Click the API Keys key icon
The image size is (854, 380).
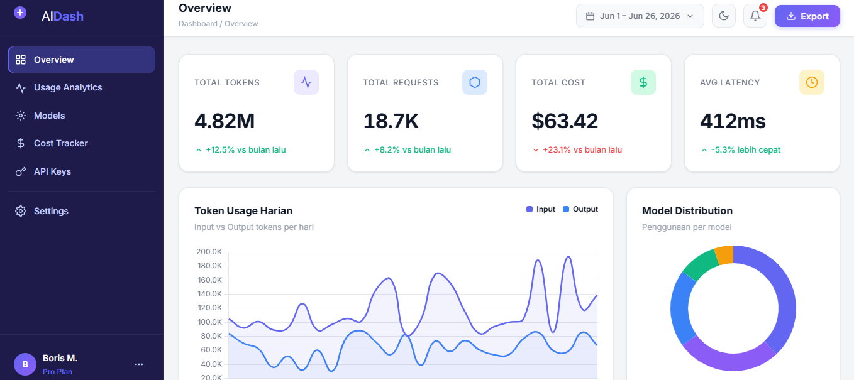(x=21, y=171)
